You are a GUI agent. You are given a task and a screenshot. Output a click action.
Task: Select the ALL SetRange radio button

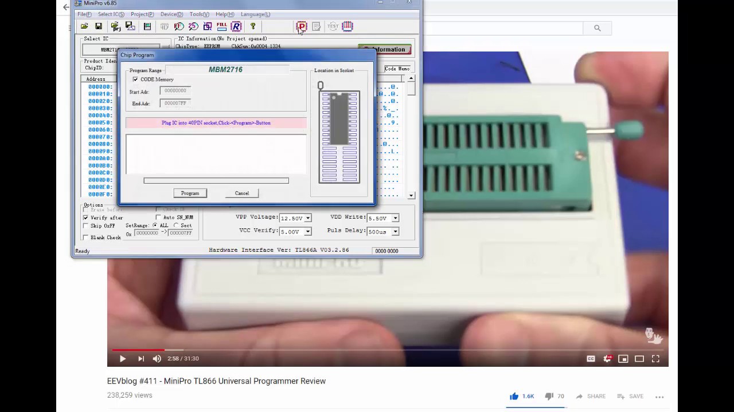pyautogui.click(x=155, y=225)
